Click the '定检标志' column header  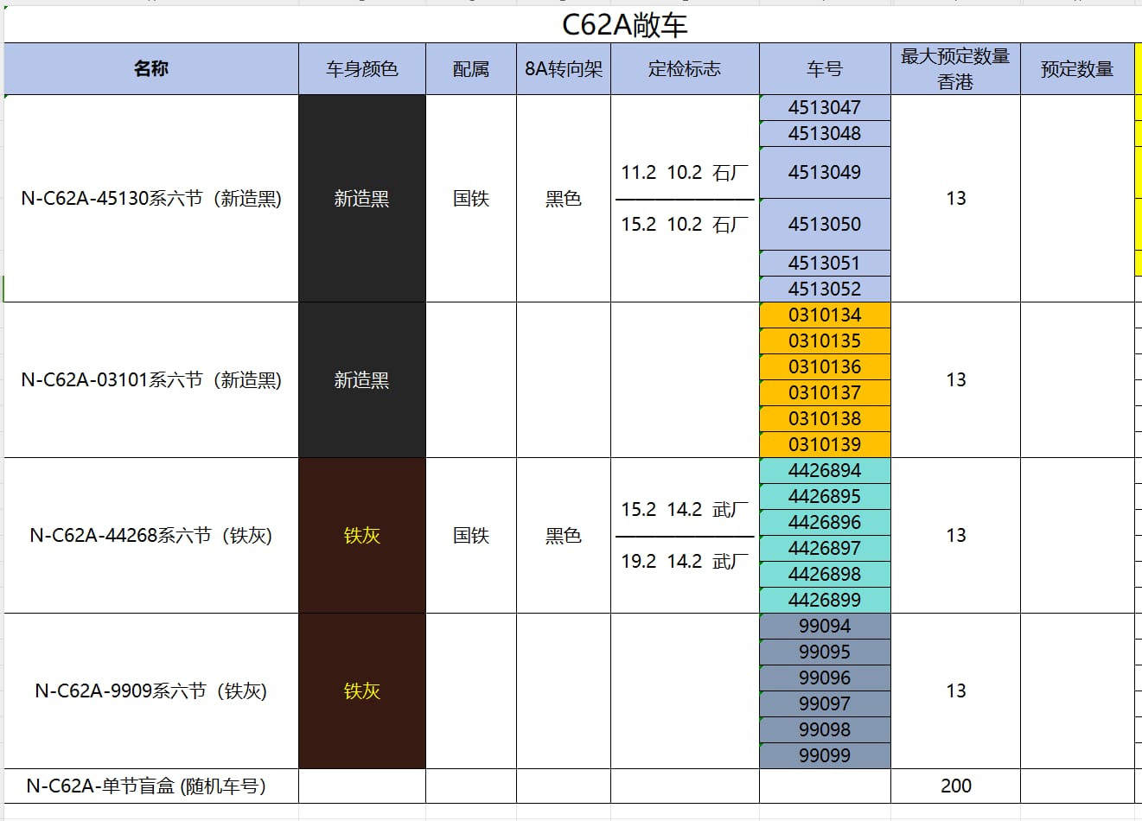click(x=685, y=69)
